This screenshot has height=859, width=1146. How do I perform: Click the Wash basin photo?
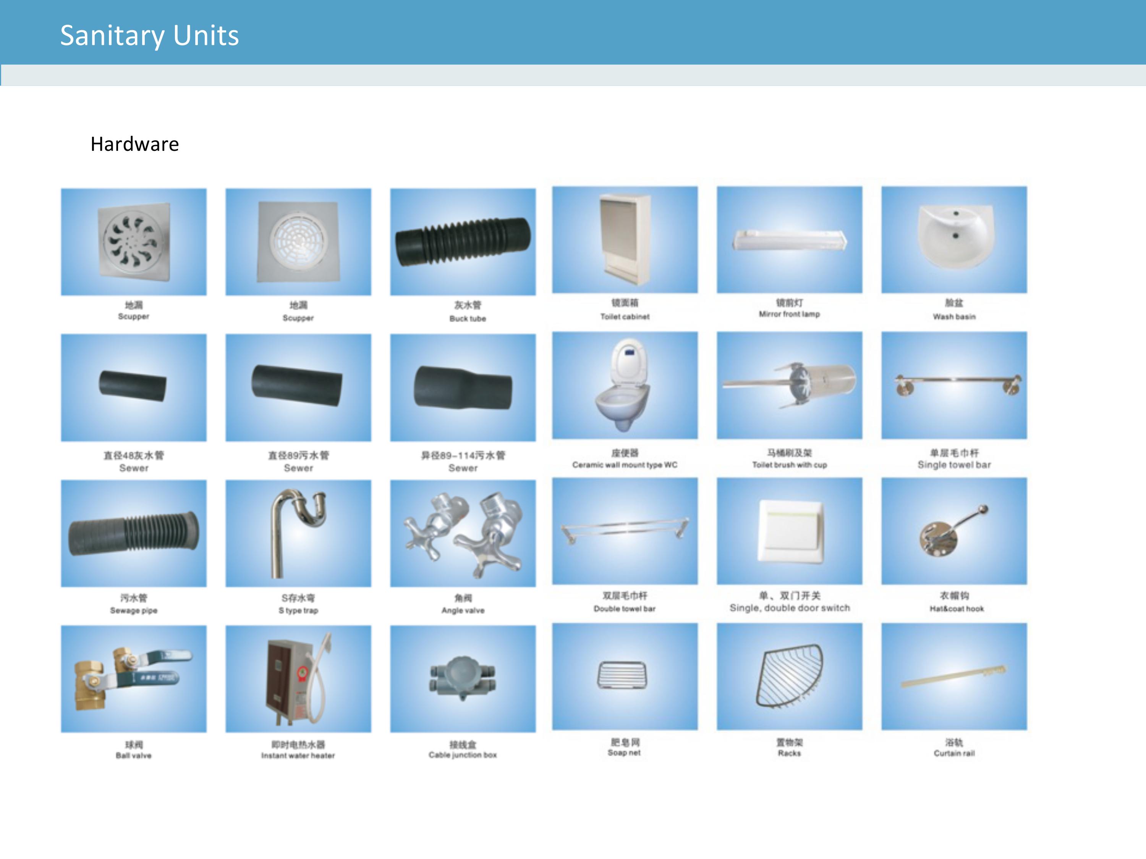click(954, 240)
